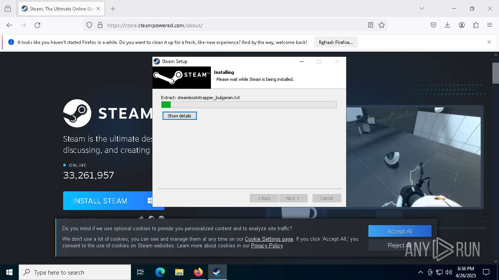Open Firefox downloads panel
The height and width of the screenshot is (280, 499).
(448, 25)
